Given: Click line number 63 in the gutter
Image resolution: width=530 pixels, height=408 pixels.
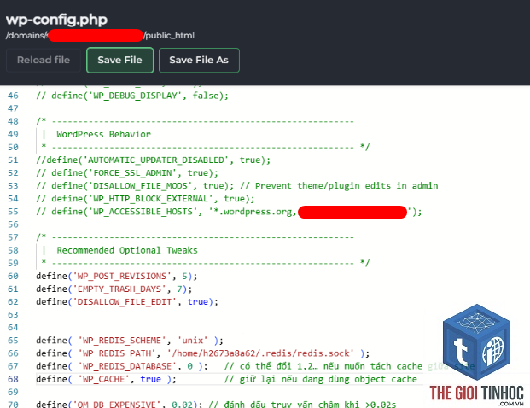Looking at the screenshot, I should coord(13,315).
